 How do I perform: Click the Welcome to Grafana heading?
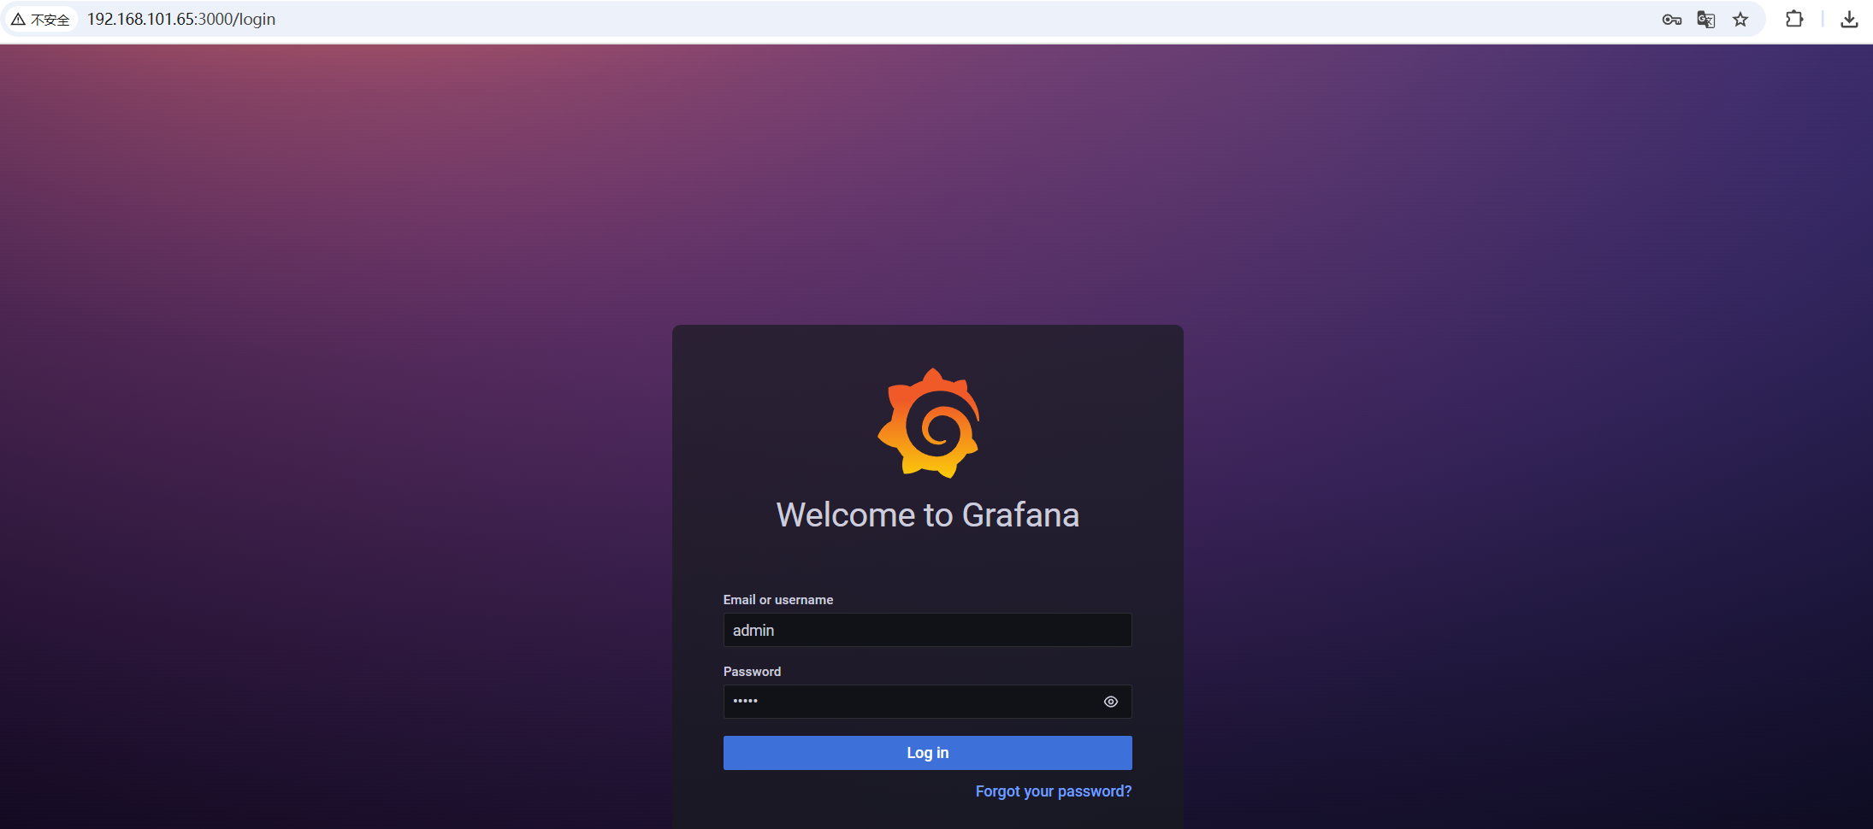coord(927,514)
